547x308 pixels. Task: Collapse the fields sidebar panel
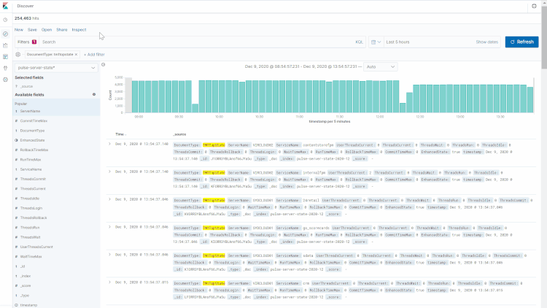[103, 65]
